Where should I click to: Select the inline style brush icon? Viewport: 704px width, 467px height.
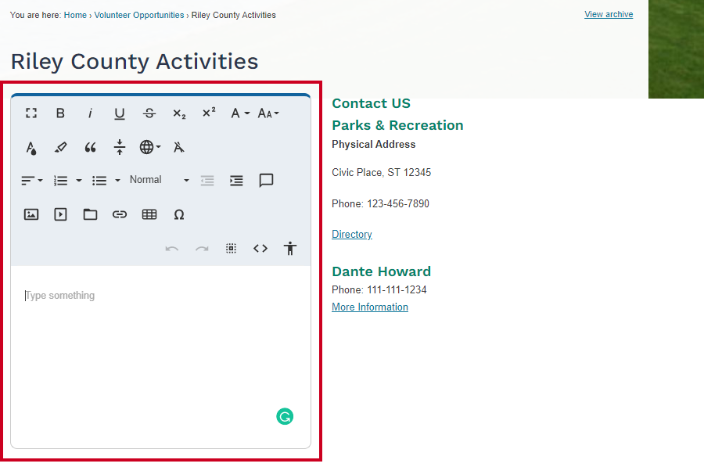(60, 147)
